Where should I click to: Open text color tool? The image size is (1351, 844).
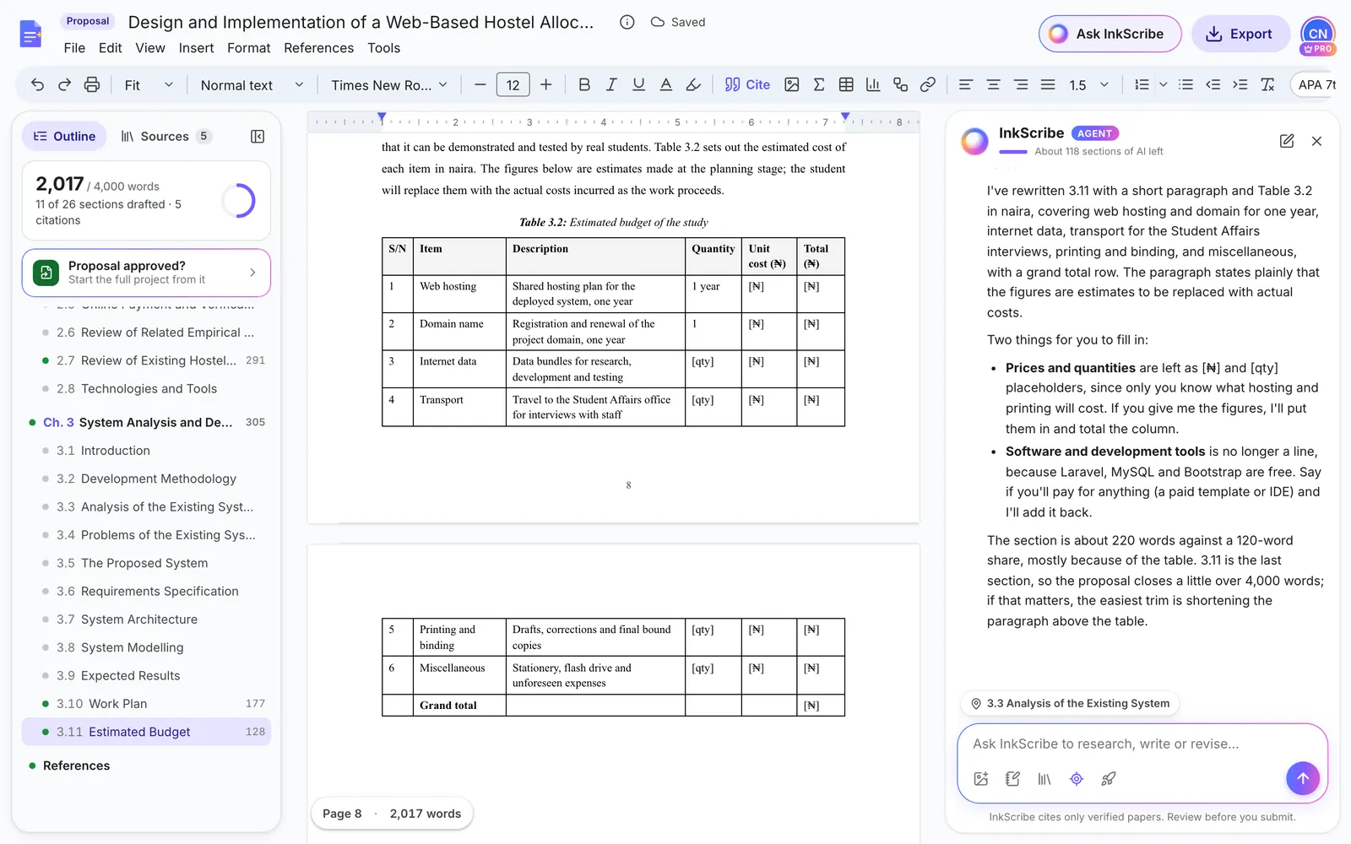[665, 84]
